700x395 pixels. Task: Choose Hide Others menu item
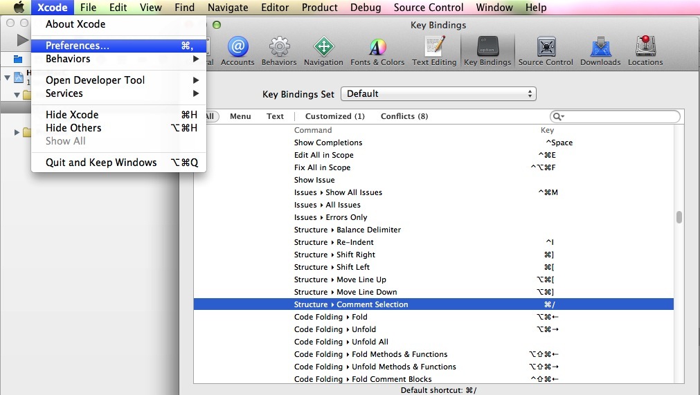pos(119,128)
